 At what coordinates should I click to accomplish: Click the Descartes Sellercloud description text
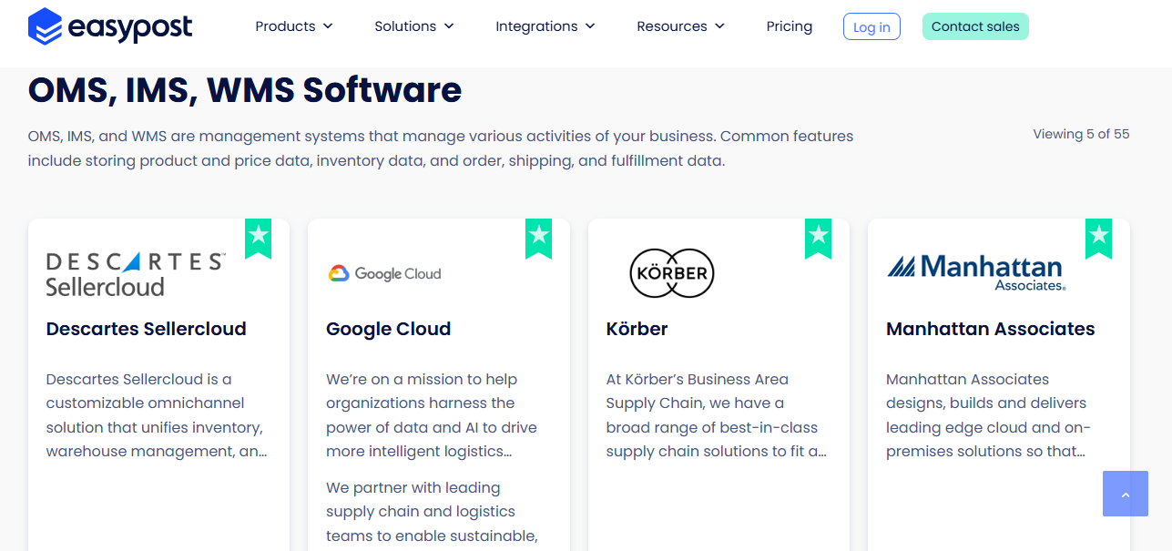157,415
